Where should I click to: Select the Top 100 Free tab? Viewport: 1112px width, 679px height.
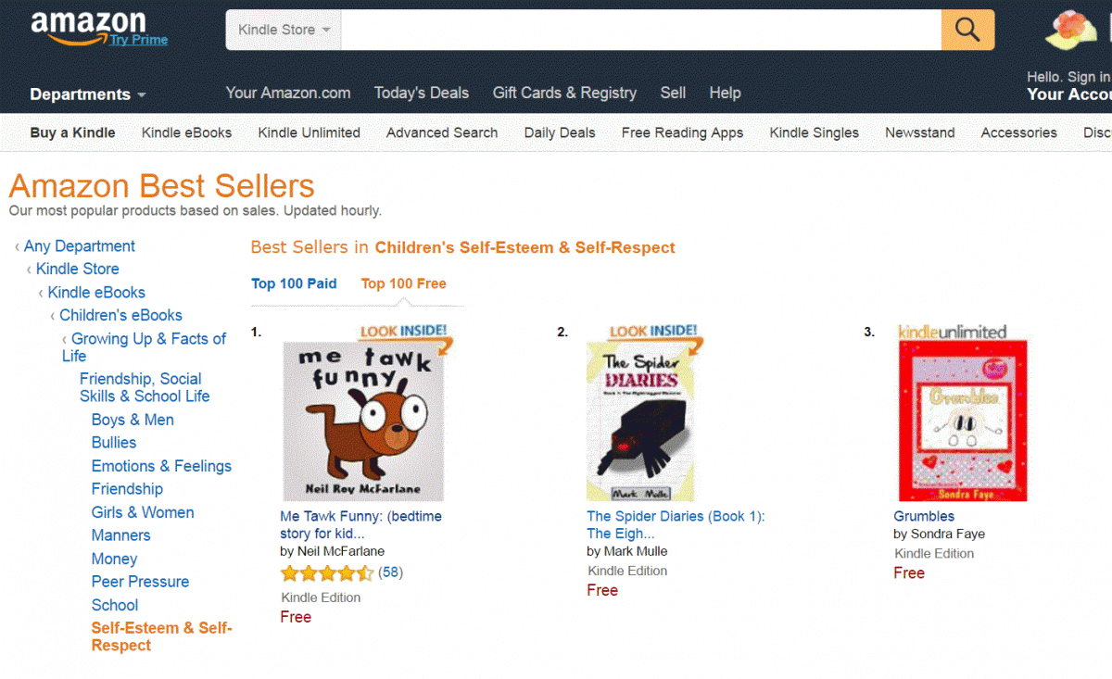pyautogui.click(x=403, y=283)
